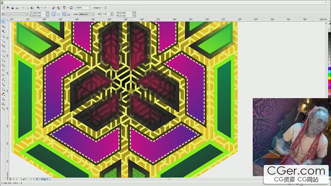Click the Options icon beside Snap to
Viewport: 331px width, 186px height.
(106, 8)
